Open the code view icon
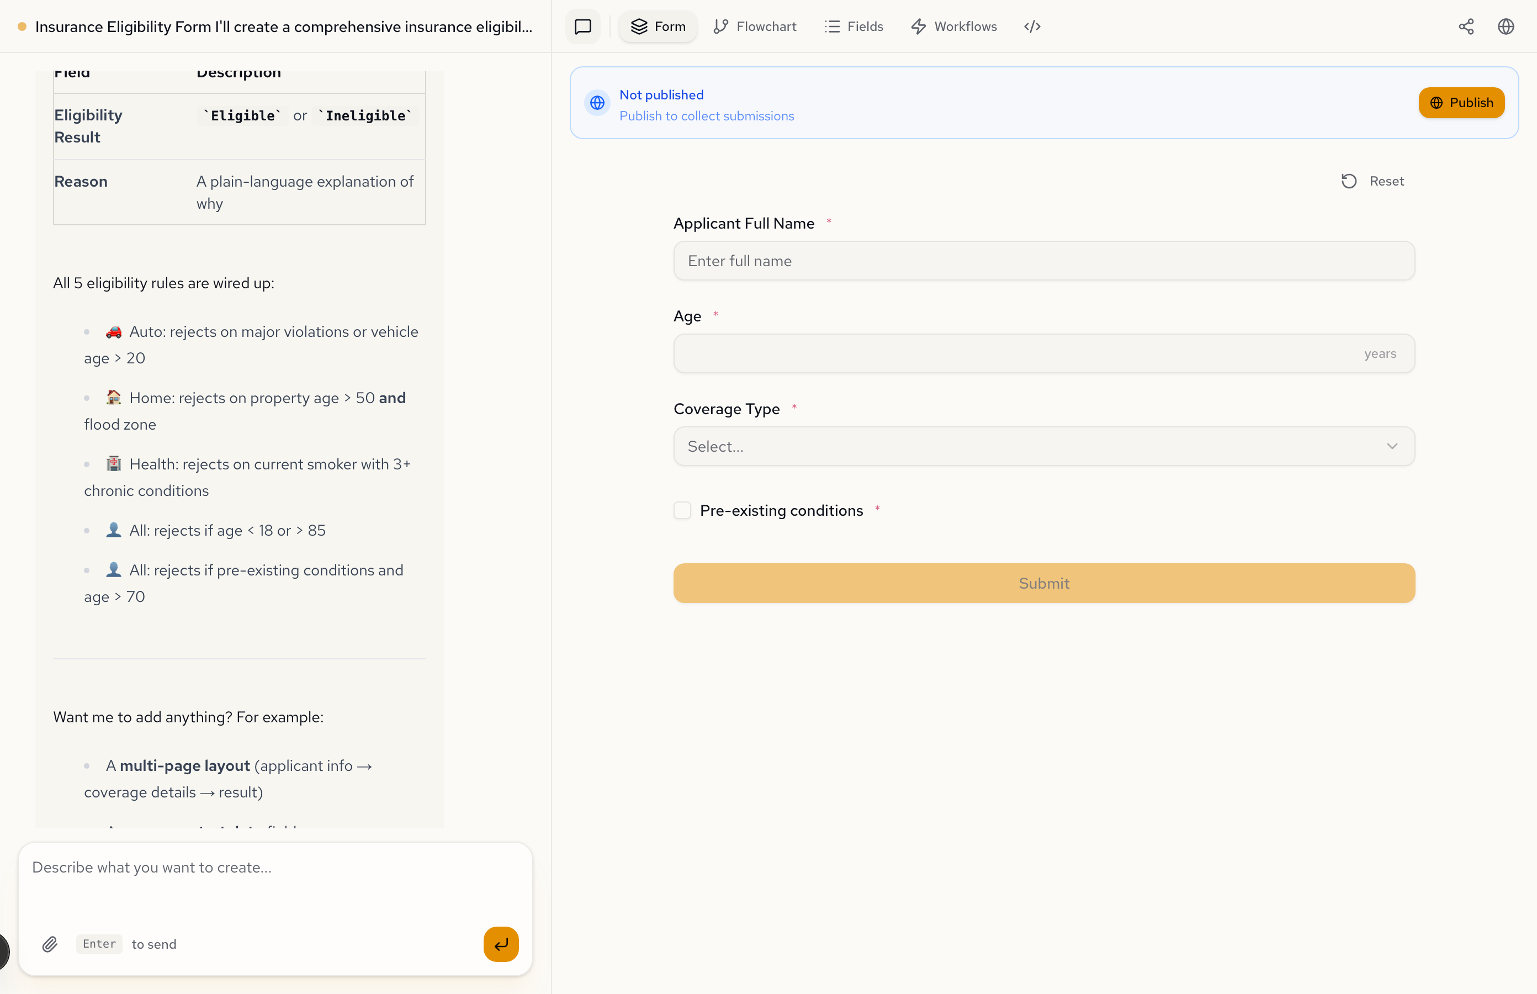The image size is (1537, 994). pyautogui.click(x=1032, y=27)
